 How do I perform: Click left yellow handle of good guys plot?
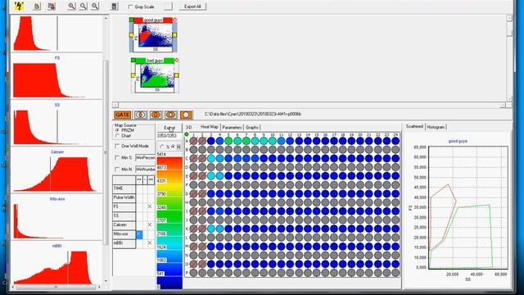[x=131, y=34]
